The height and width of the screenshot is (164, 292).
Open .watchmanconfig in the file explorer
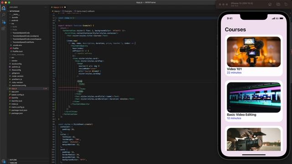(19, 85)
